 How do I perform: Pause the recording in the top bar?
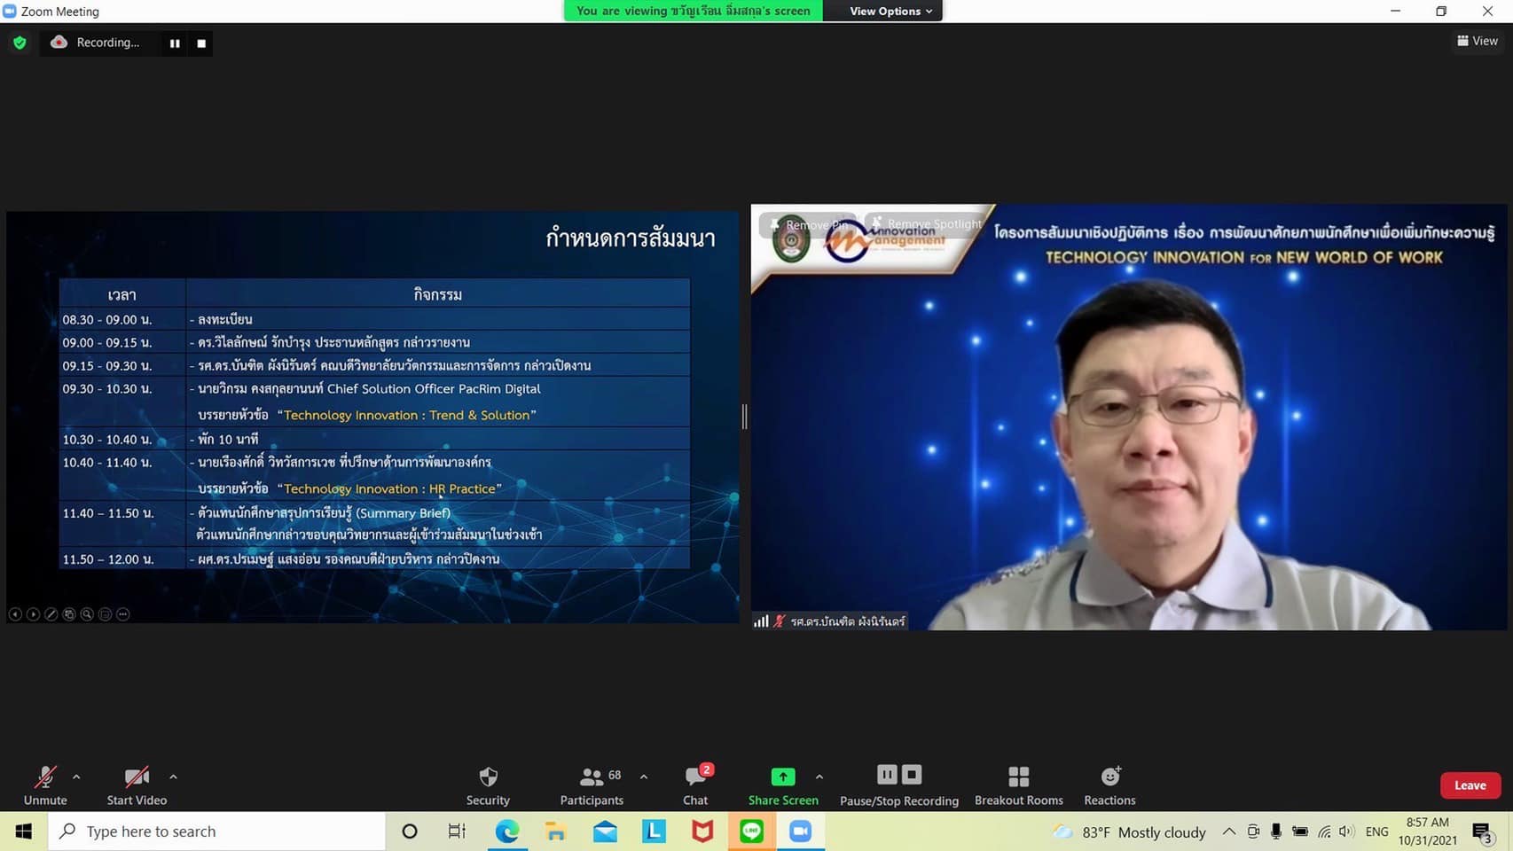175,43
